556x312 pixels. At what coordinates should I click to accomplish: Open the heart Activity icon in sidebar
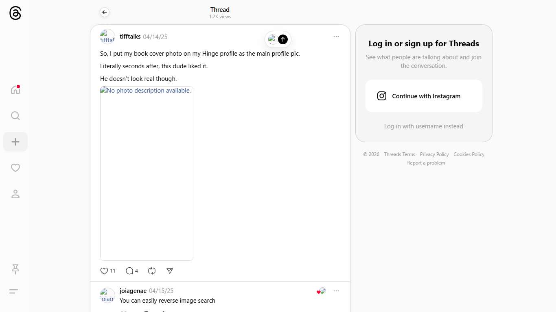(15, 168)
